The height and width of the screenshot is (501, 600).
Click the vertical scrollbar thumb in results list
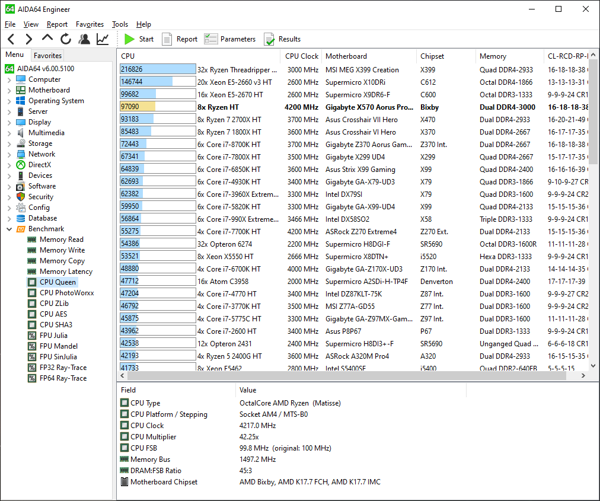(593, 111)
